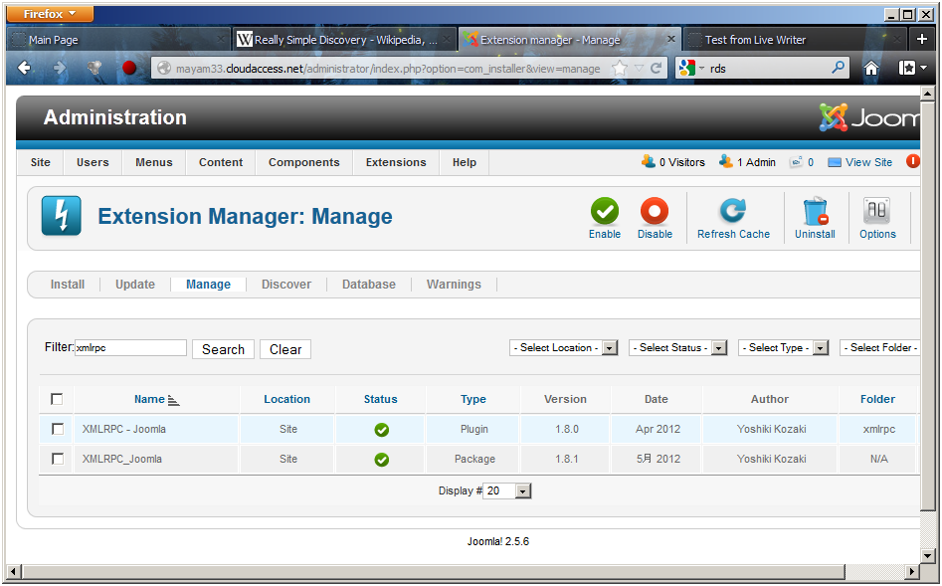This screenshot has height=586, width=942.
Task: Open the Select Type dropdown
Action: [x=784, y=348]
